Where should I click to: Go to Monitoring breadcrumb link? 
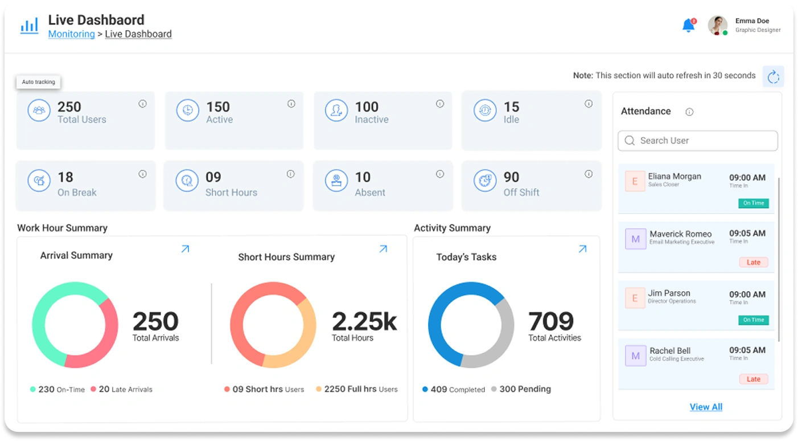pyautogui.click(x=71, y=34)
